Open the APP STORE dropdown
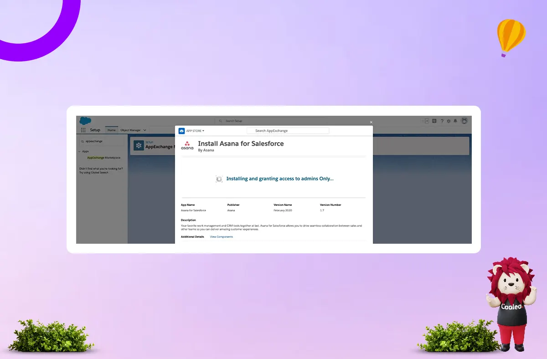The width and height of the screenshot is (547, 359). (x=195, y=131)
